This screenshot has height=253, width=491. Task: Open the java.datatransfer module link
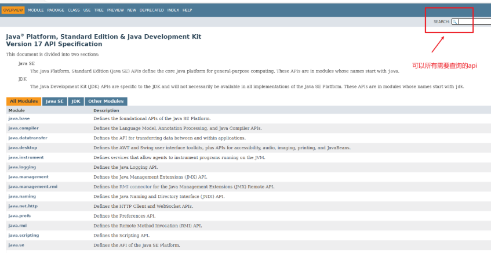(28, 138)
